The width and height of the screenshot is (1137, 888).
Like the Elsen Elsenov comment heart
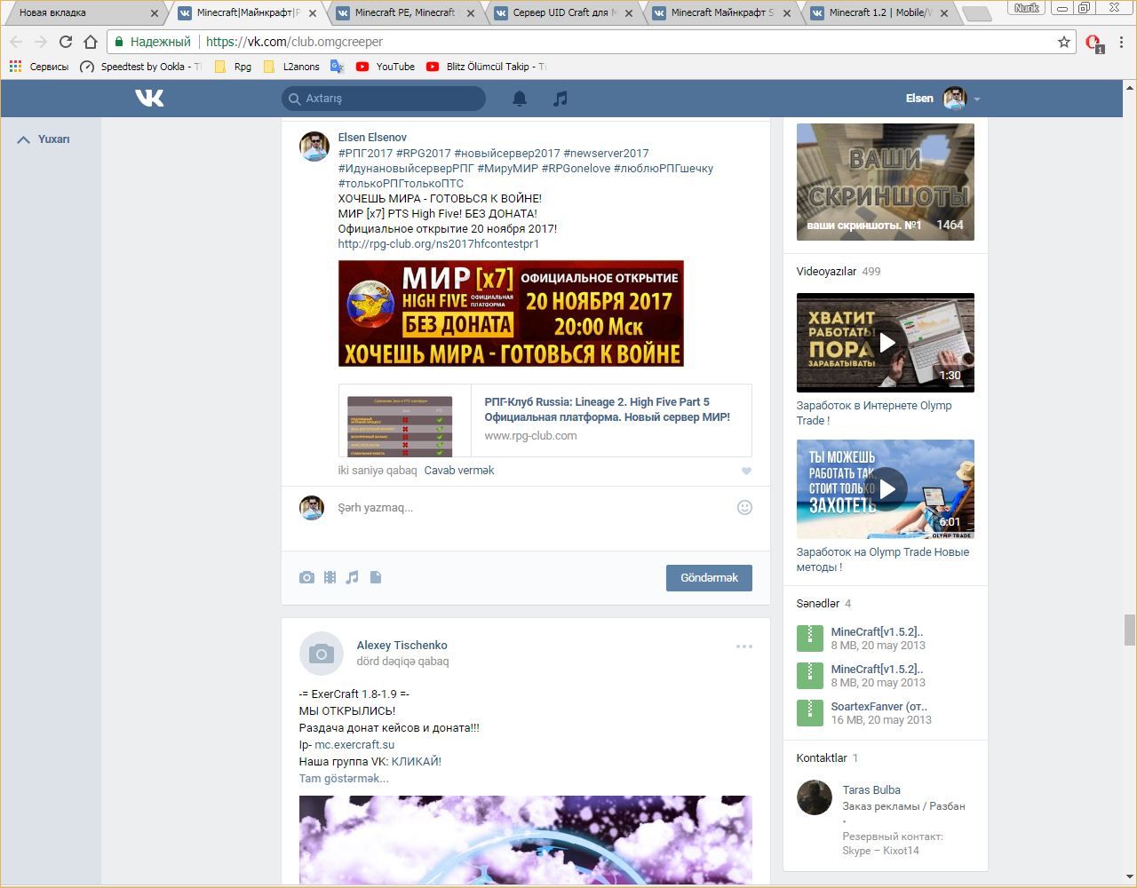point(746,471)
